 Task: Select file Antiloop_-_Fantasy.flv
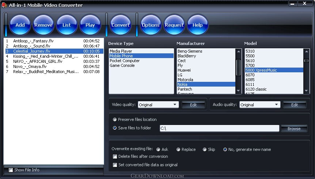coord(54,41)
